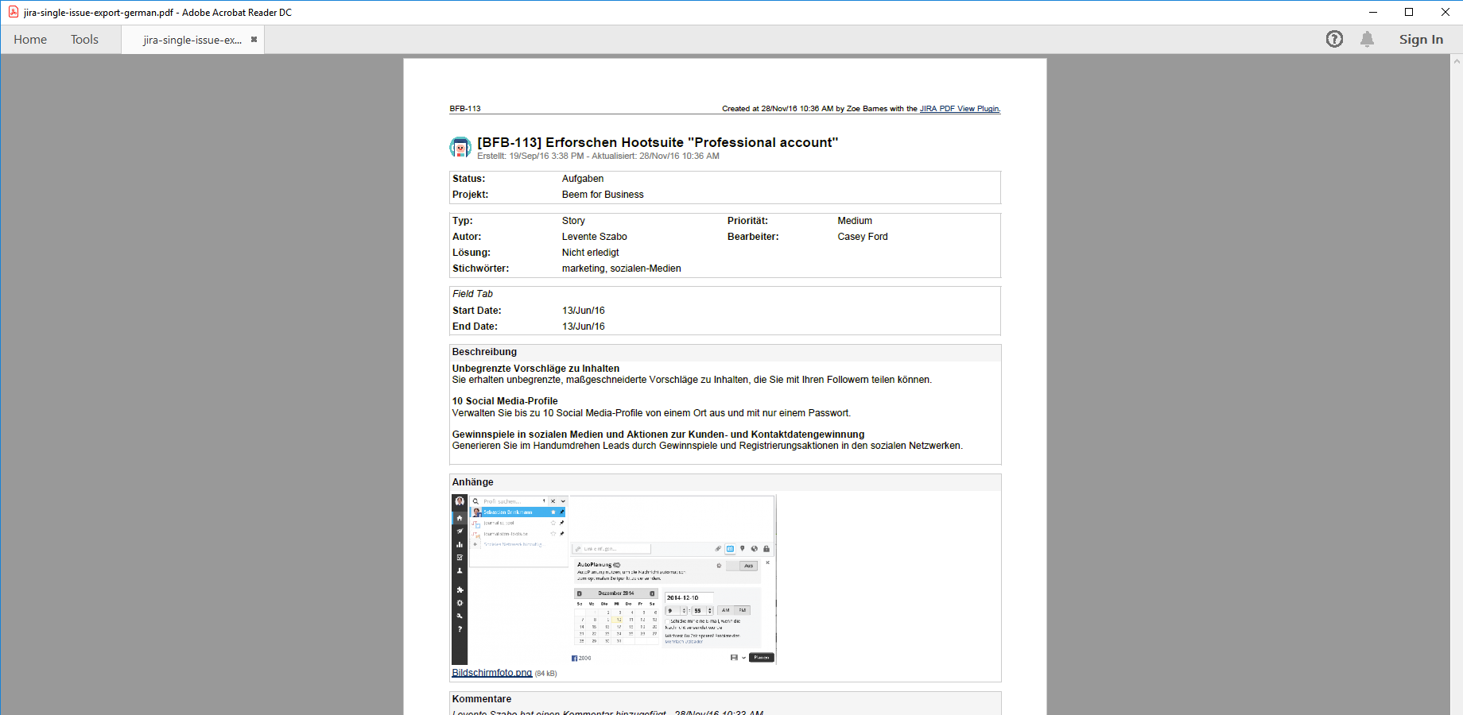Click the Sign In button

(x=1421, y=40)
